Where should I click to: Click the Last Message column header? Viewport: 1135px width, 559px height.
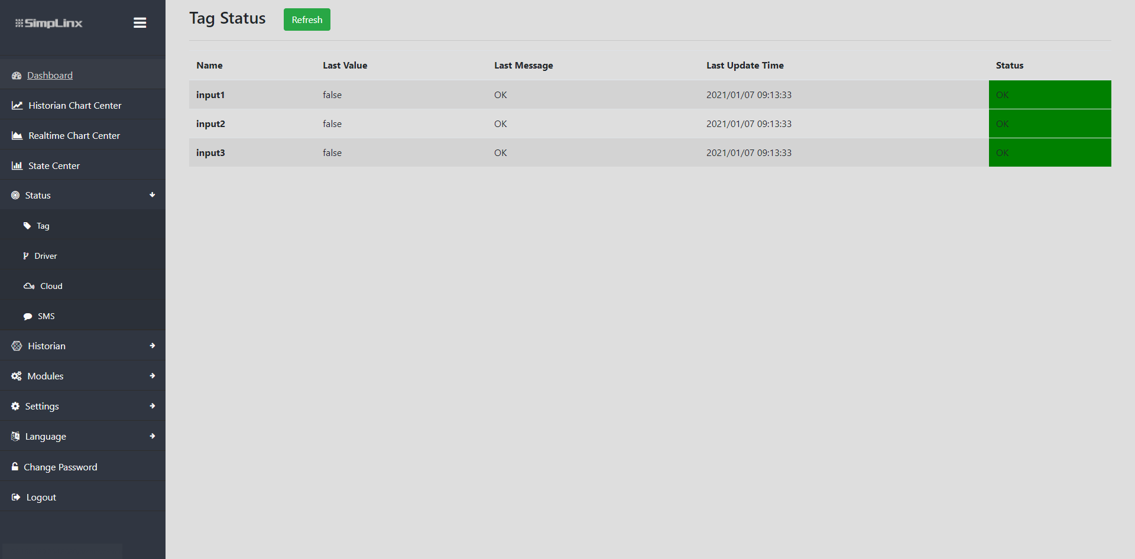pyautogui.click(x=524, y=66)
